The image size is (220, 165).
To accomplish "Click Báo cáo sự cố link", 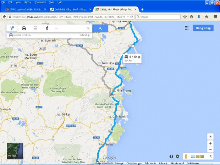I will point(177,164).
